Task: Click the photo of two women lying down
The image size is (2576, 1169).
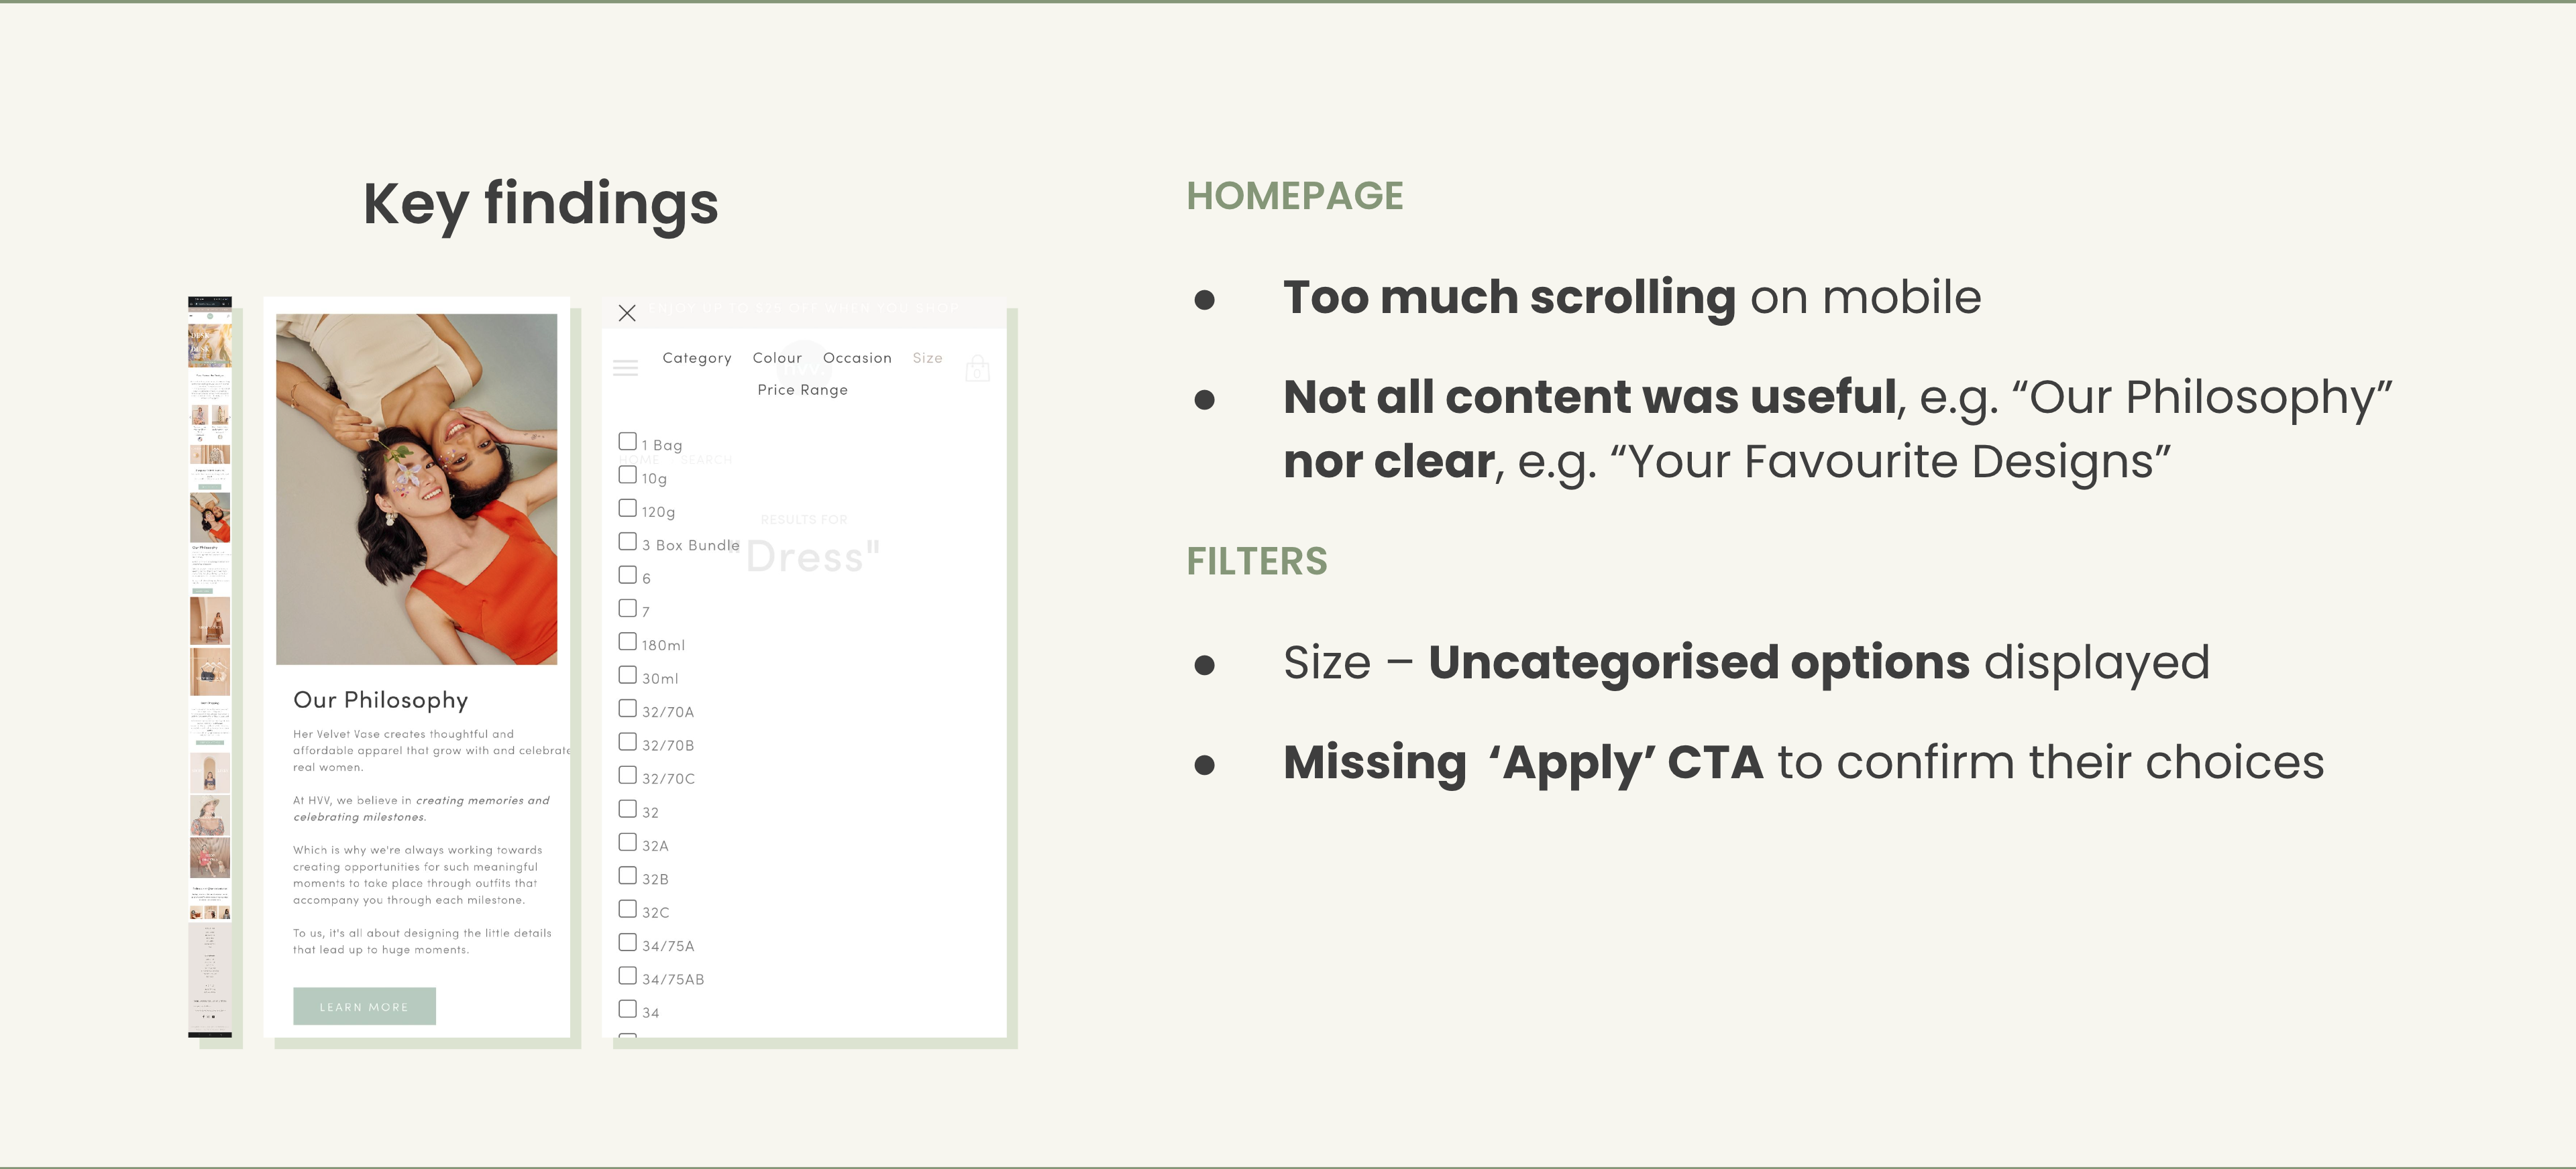Action: pyautogui.click(x=416, y=489)
